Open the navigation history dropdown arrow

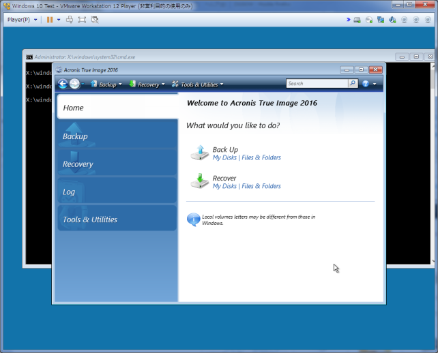[83, 84]
